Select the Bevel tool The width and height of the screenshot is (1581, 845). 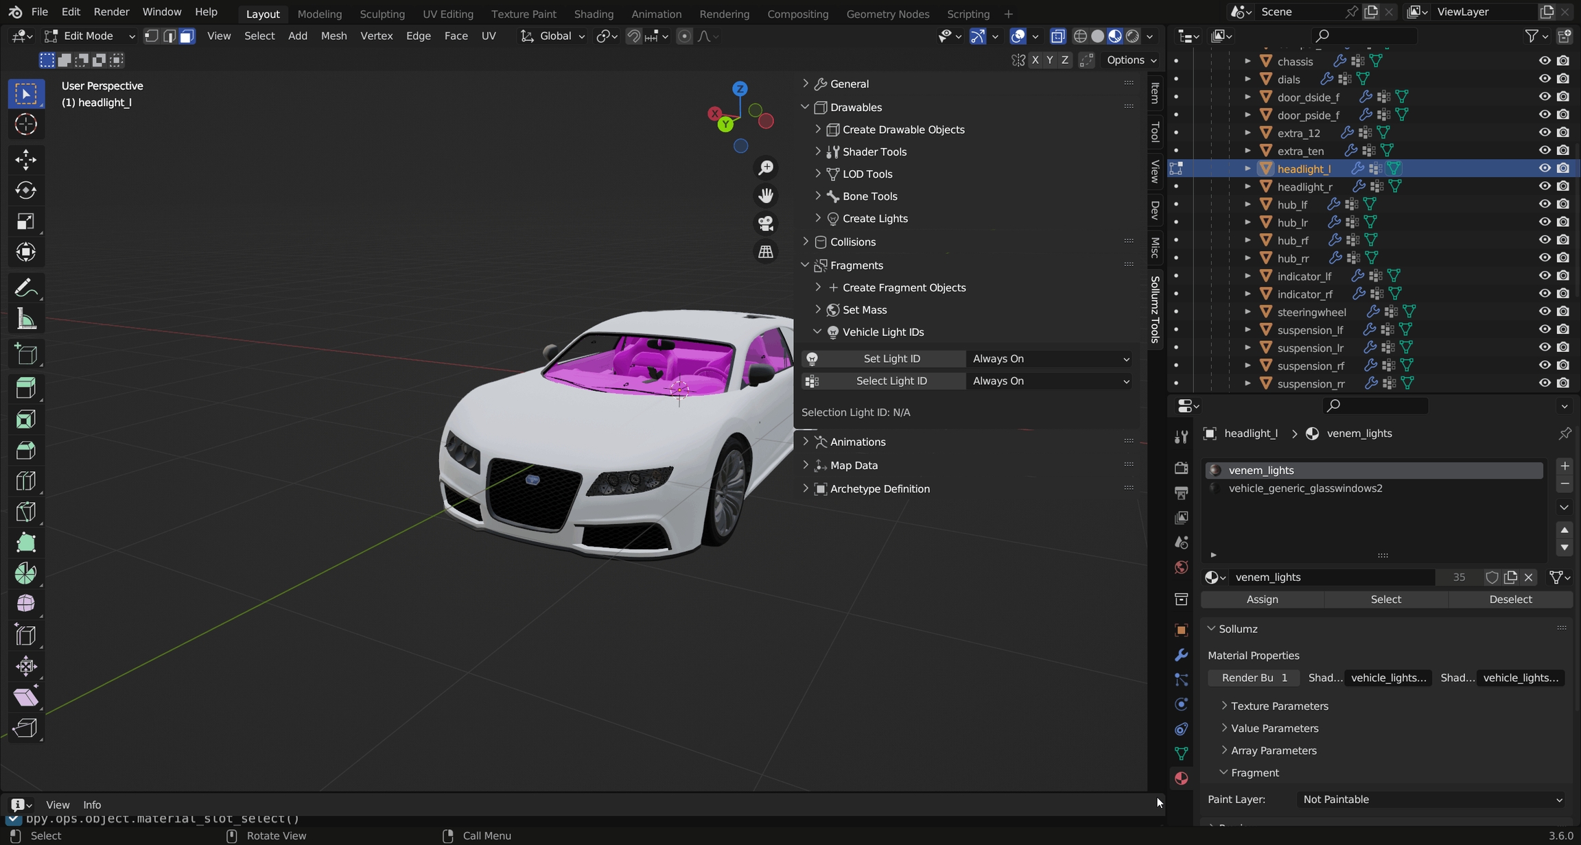coord(26,450)
